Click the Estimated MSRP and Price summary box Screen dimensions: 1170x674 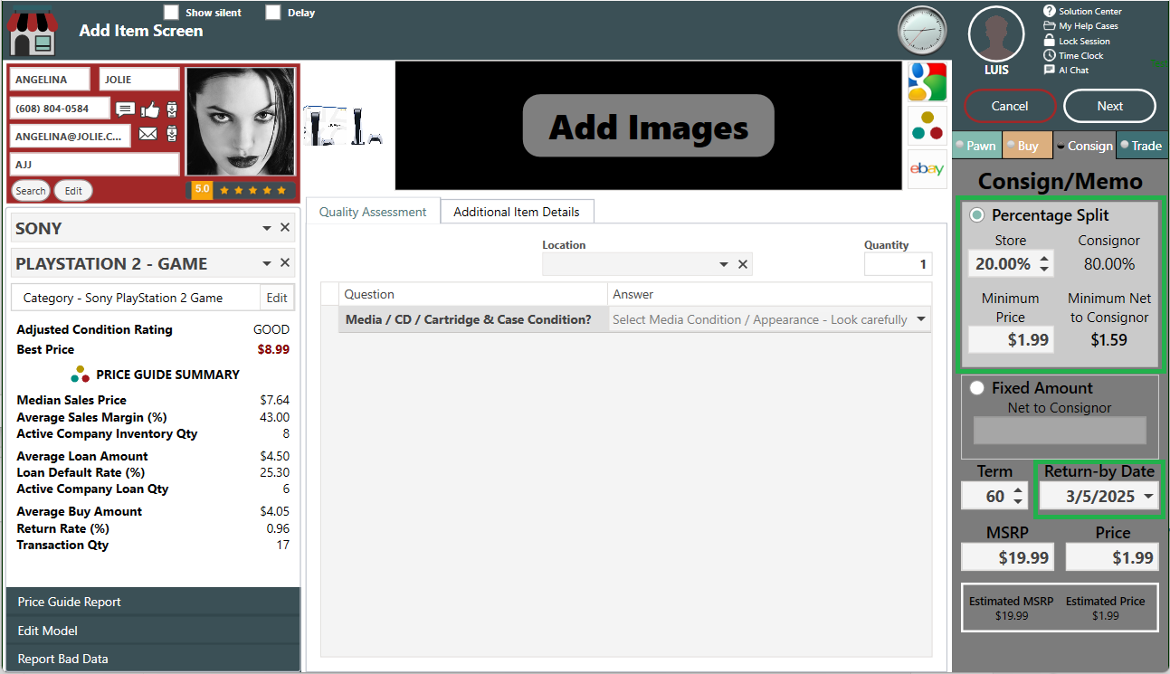click(x=1060, y=607)
